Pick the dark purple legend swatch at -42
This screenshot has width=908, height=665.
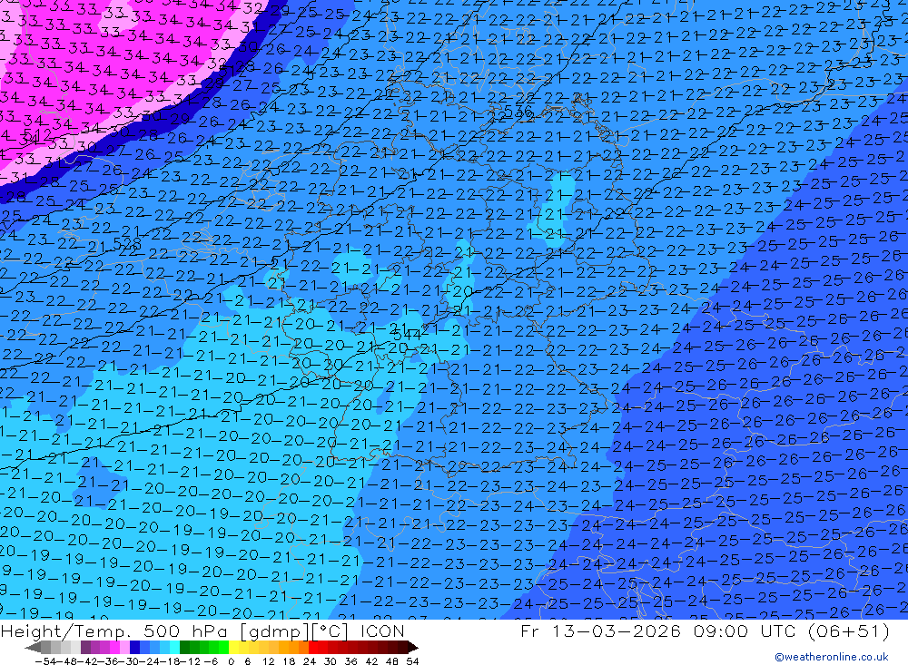[85, 647]
